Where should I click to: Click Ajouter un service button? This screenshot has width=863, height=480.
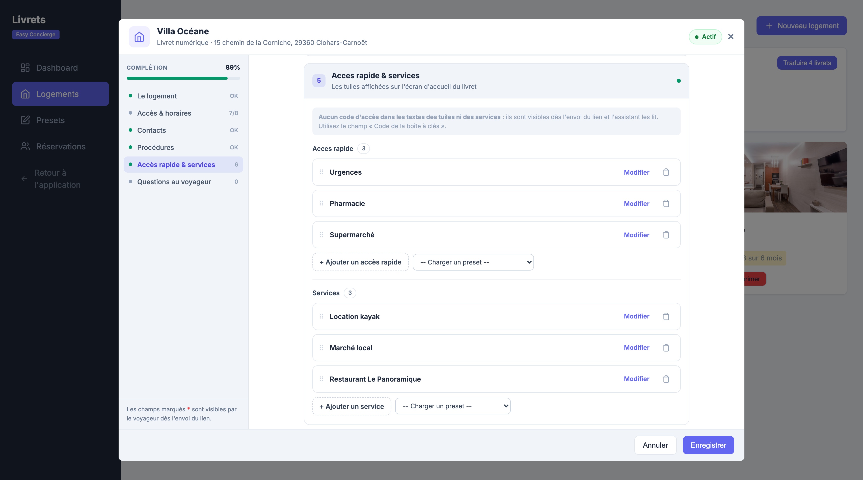coord(352,406)
